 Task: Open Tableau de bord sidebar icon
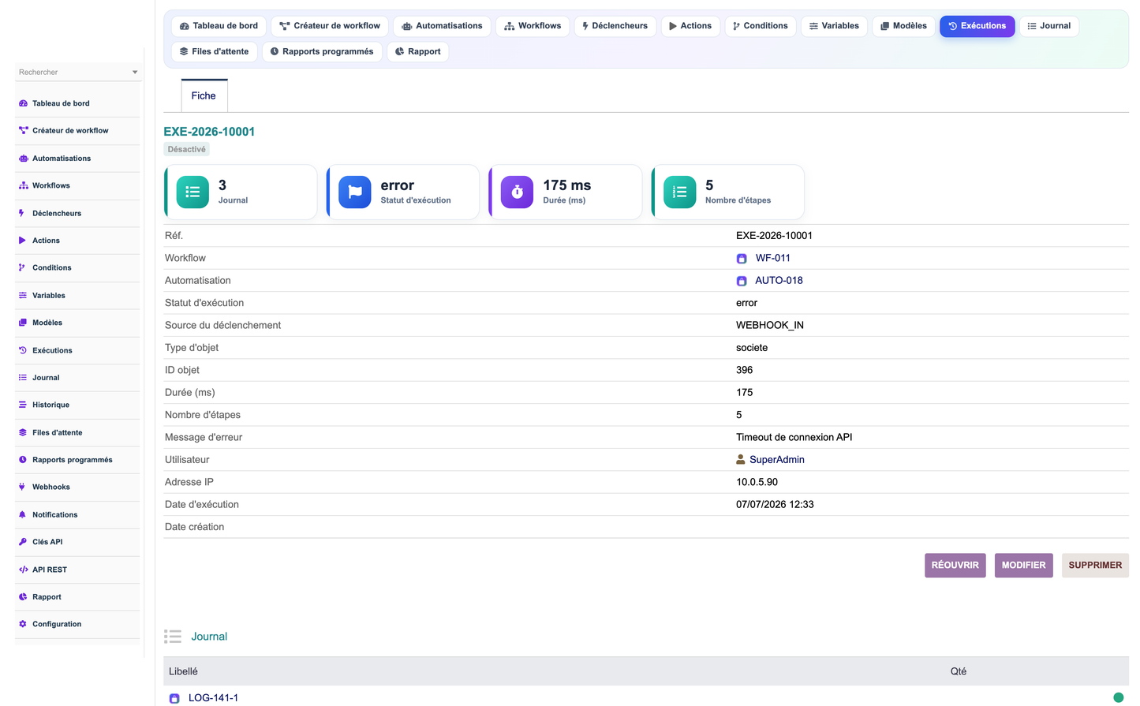click(23, 103)
